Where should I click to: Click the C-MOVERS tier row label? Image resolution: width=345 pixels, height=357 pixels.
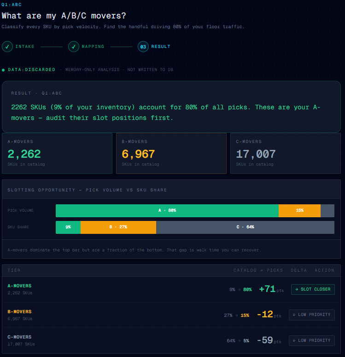coord(19,337)
